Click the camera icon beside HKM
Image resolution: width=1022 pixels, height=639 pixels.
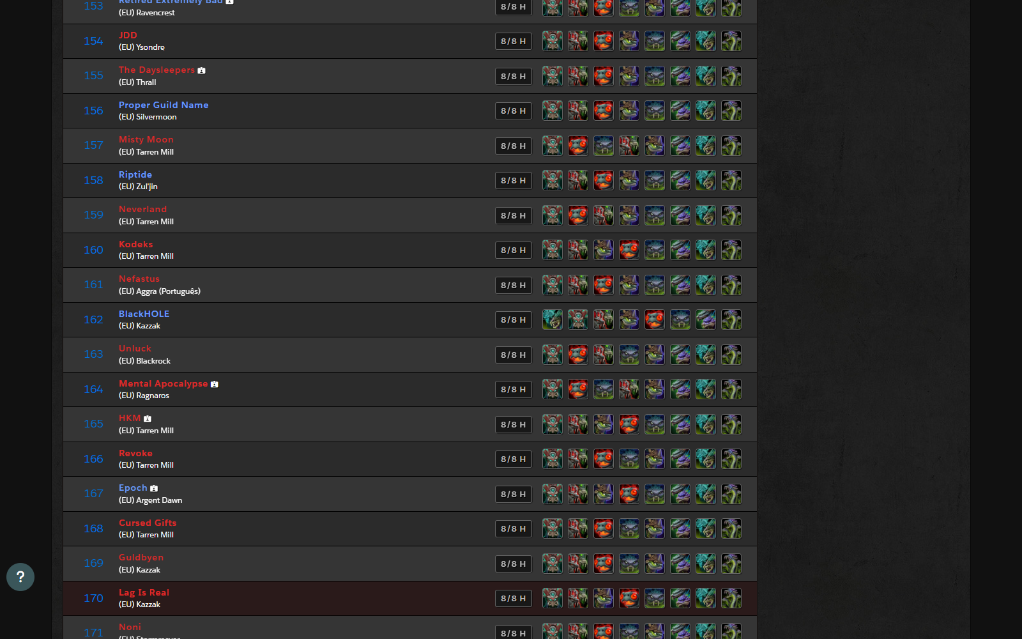[x=148, y=419]
